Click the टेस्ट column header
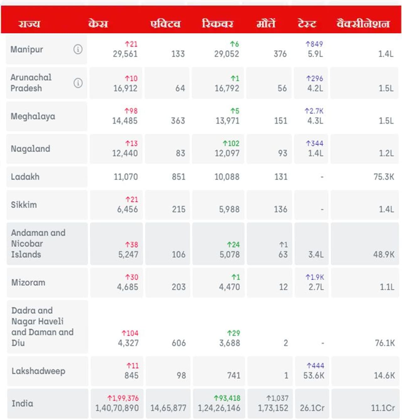Screen dimensions: 402x420 pyautogui.click(x=307, y=24)
